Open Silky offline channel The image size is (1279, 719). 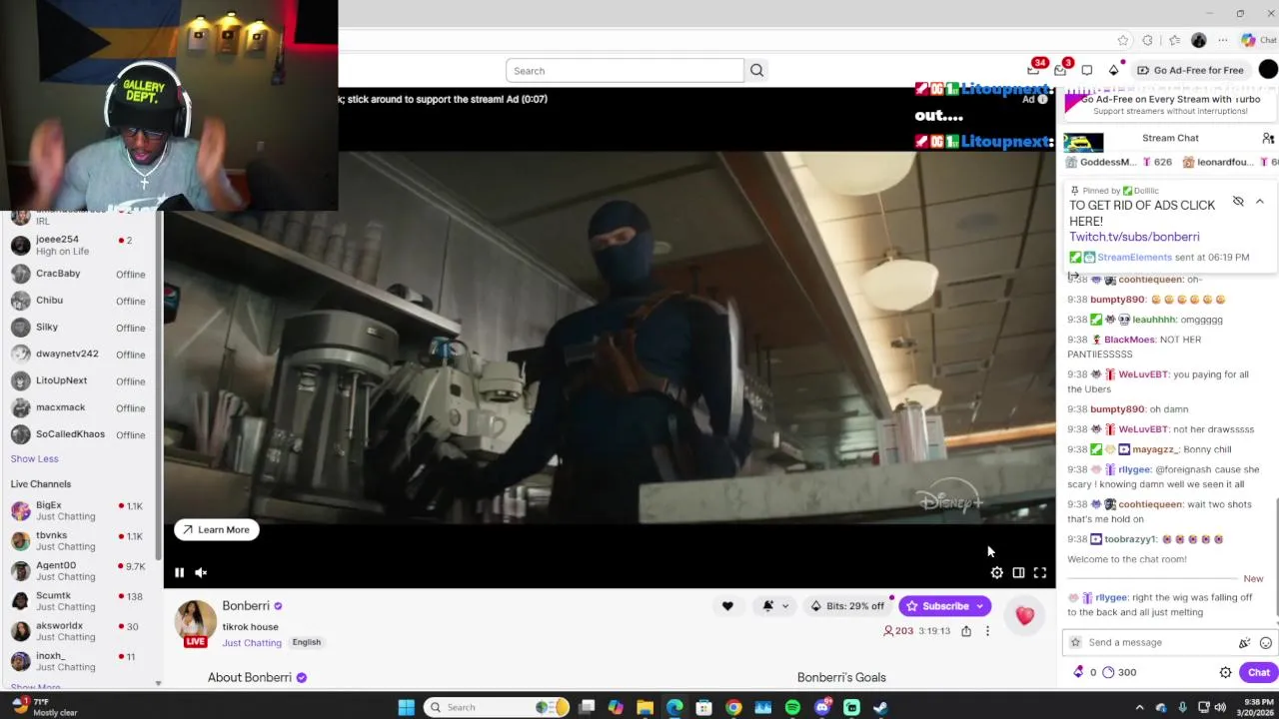(x=79, y=328)
